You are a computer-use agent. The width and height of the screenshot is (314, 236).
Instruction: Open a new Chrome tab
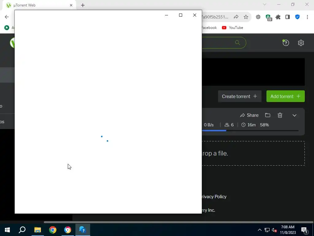[83, 5]
